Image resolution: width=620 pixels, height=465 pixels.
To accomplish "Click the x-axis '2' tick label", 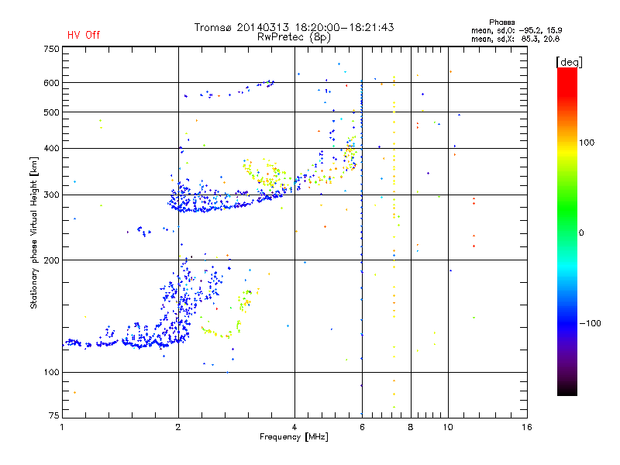I will tap(178, 427).
